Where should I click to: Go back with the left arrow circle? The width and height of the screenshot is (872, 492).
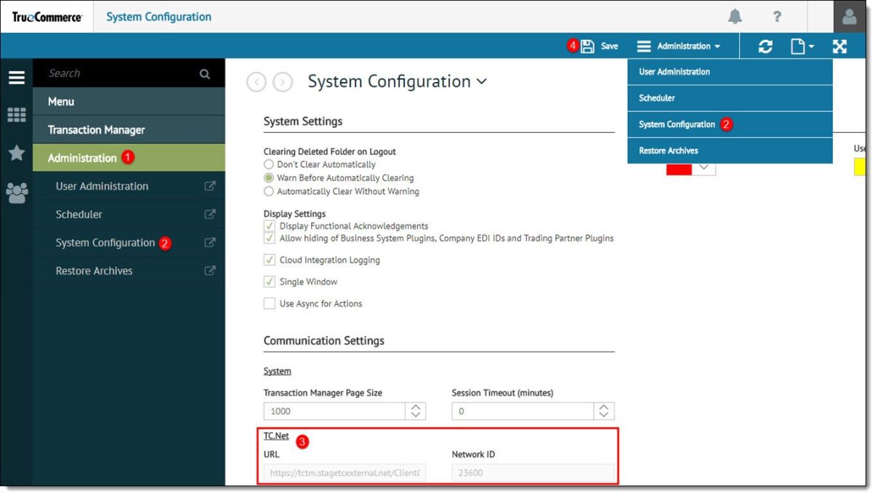click(x=257, y=82)
